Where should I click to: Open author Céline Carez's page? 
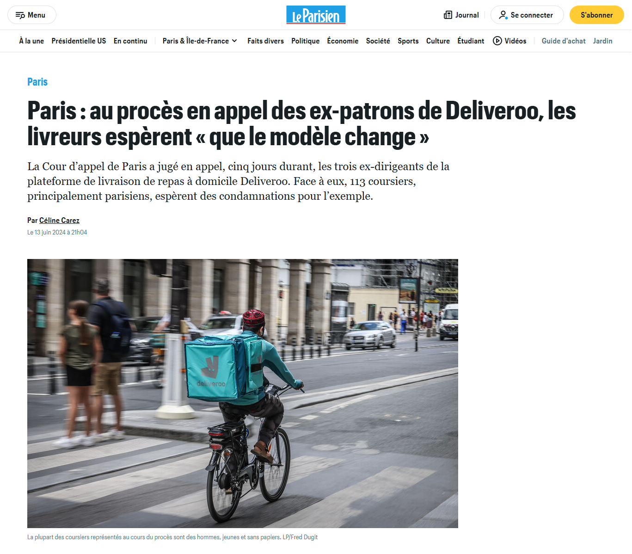pos(59,220)
